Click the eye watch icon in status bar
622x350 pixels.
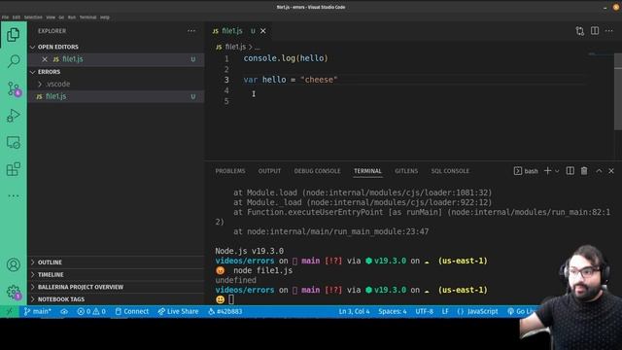pos(64,311)
